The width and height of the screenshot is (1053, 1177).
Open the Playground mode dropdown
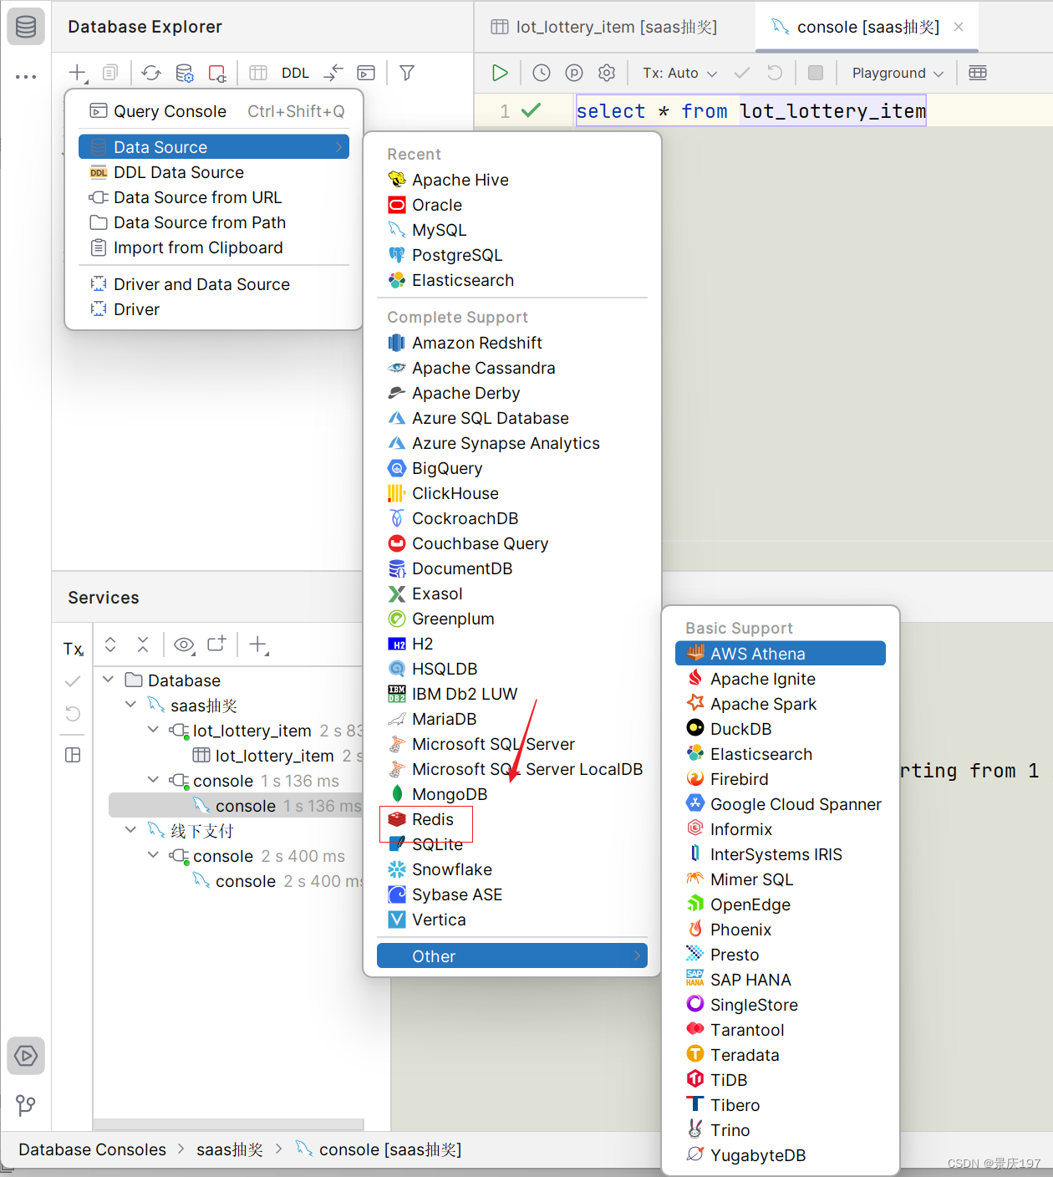coord(898,73)
